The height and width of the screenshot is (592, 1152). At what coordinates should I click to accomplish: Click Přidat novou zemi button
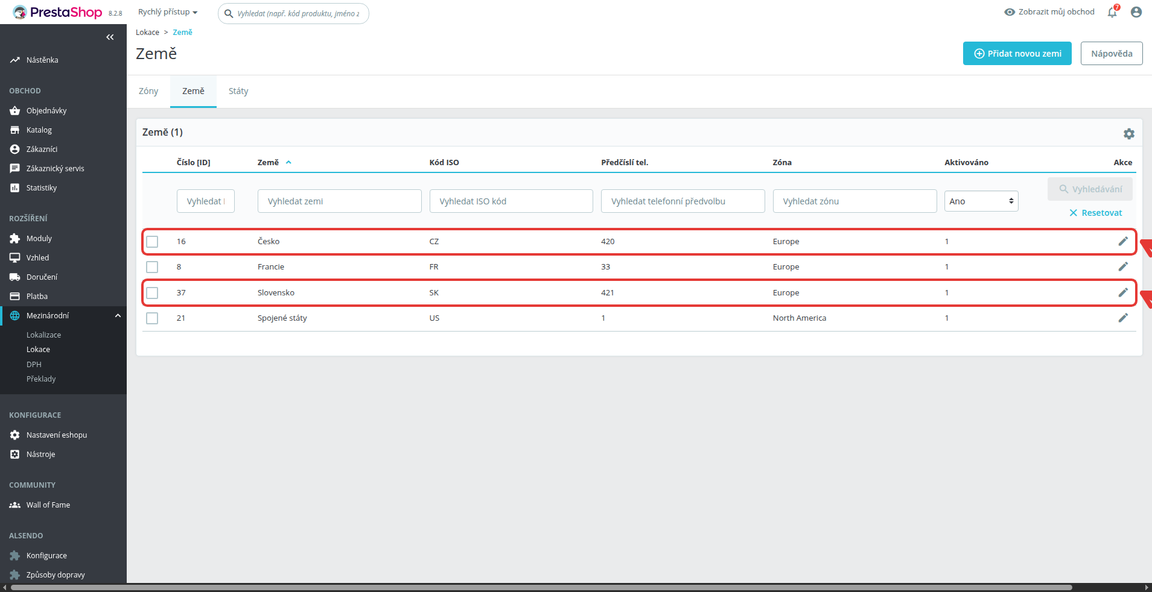(1017, 54)
